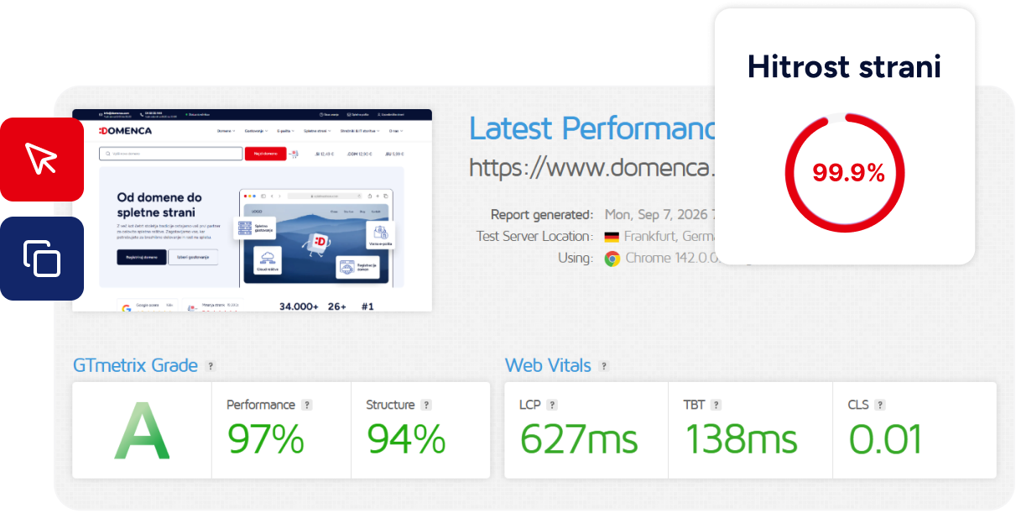The height and width of the screenshot is (513, 1016).
Task: Click the 627ms LCP value
Action: click(x=579, y=439)
